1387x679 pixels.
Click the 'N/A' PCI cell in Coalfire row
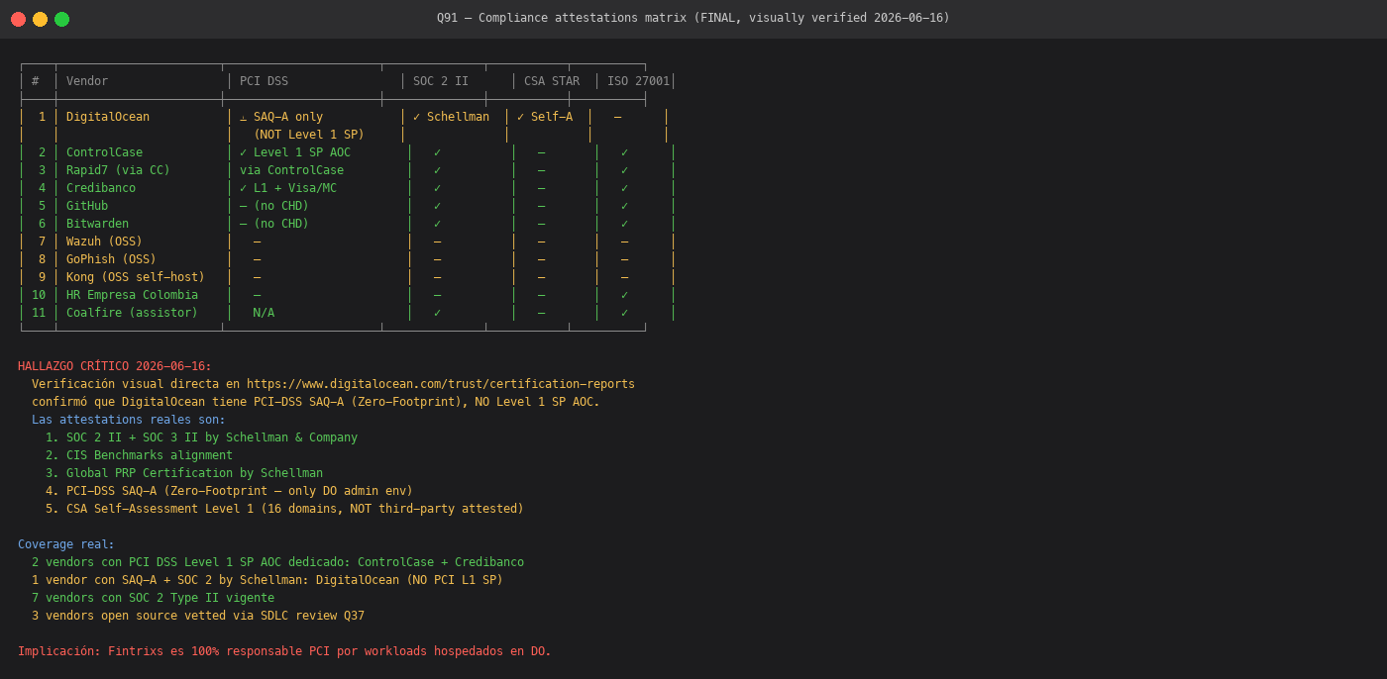point(264,313)
